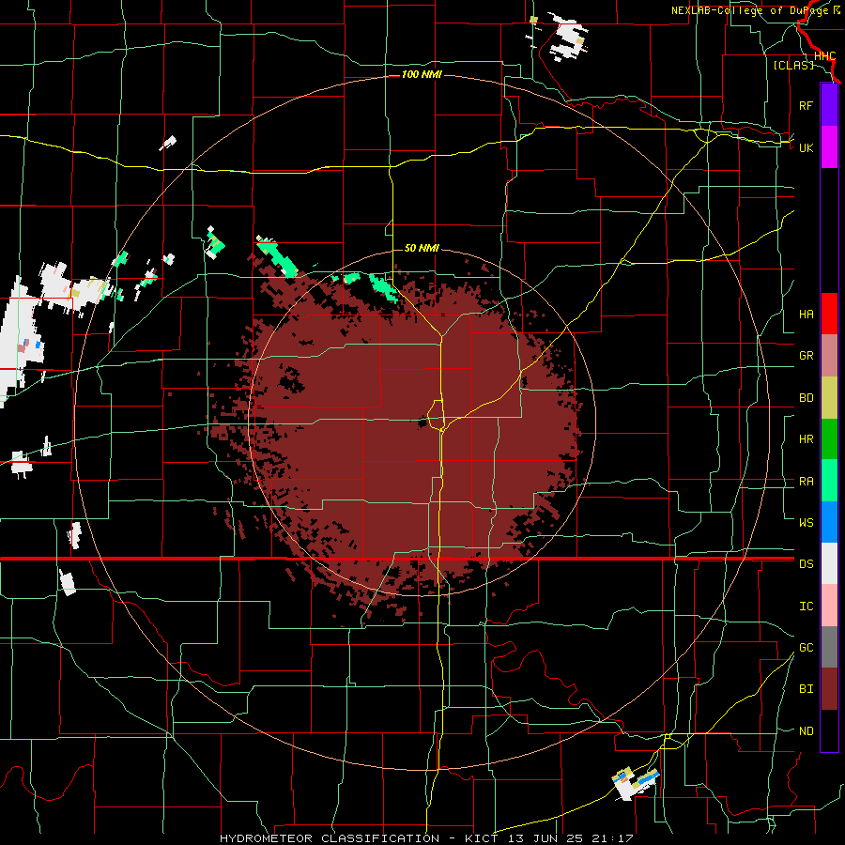Click the blue WS legend swatch
The image size is (845, 845).
pyautogui.click(x=829, y=522)
